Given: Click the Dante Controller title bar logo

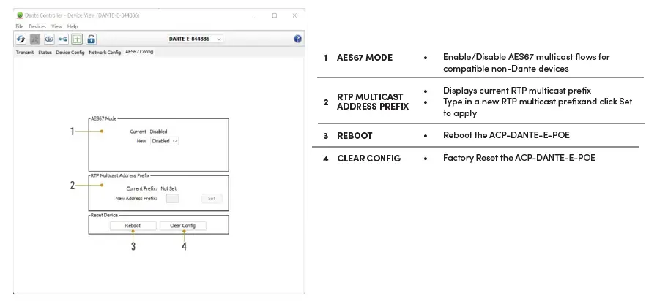Looking at the screenshot, I should coord(20,15).
